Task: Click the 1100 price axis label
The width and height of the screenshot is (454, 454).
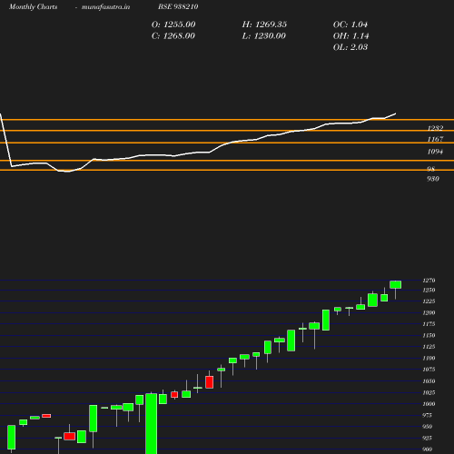Action: (429, 358)
